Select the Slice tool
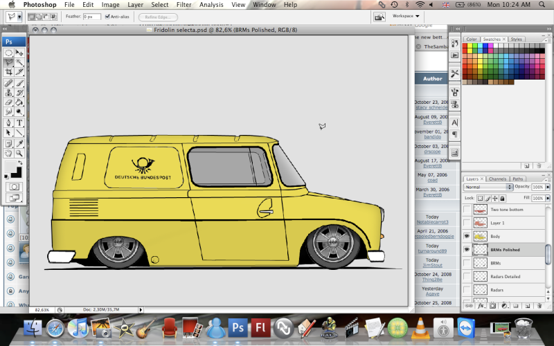Viewport: 554px width, 346px height. coord(19,72)
